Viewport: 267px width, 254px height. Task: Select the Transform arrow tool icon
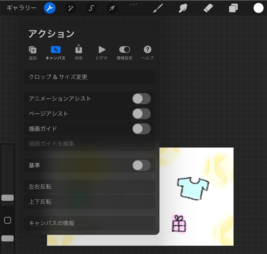112,8
